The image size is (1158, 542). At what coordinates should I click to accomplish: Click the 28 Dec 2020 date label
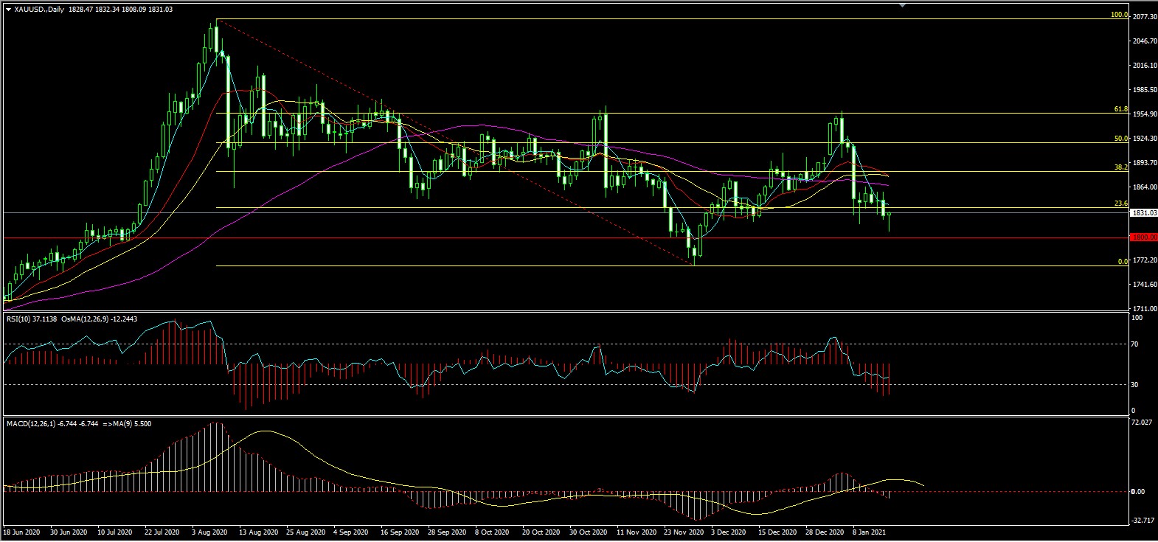click(x=825, y=532)
